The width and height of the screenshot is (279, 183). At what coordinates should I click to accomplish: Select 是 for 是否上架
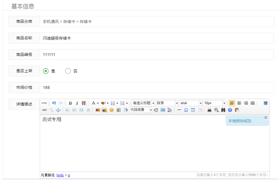click(46, 71)
